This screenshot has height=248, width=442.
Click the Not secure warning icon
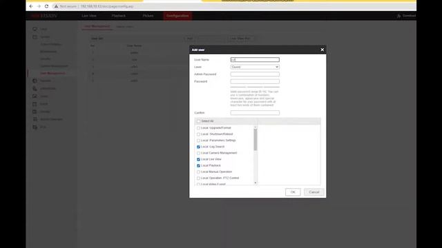56,6
